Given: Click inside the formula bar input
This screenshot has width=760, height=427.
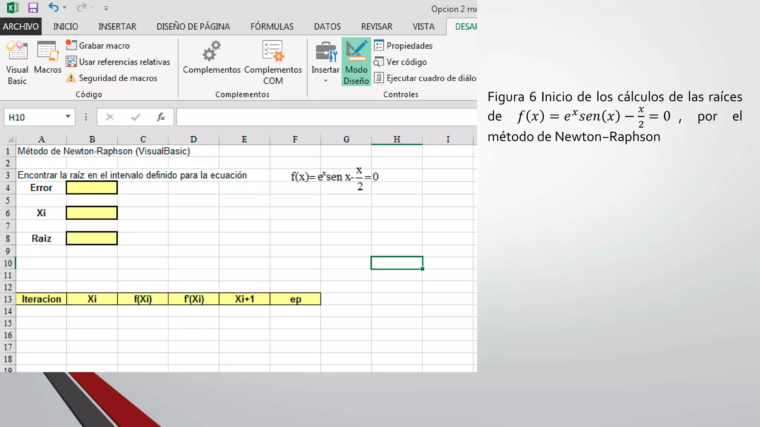Looking at the screenshot, I should tap(327, 117).
